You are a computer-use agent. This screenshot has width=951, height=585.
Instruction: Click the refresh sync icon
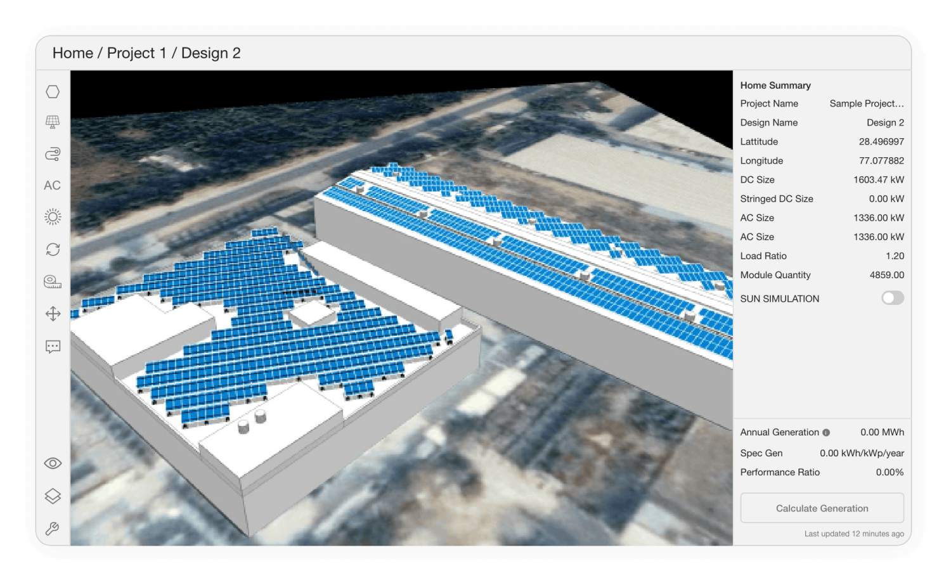tap(53, 250)
